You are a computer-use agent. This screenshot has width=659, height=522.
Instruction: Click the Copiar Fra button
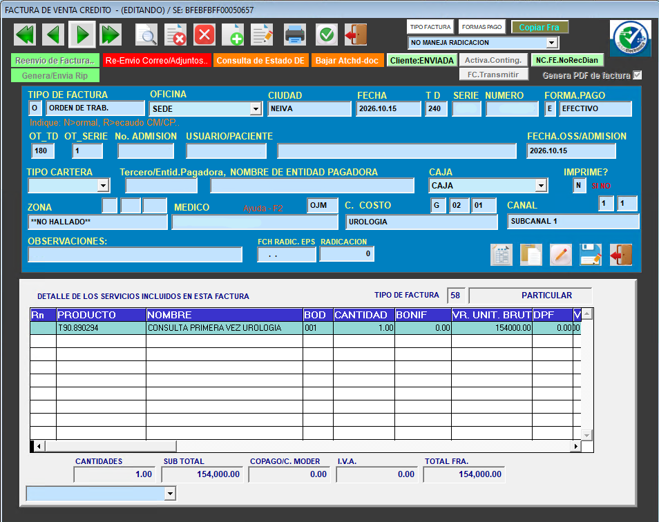click(539, 28)
